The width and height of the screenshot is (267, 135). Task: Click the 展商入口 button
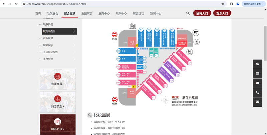(x=202, y=14)
